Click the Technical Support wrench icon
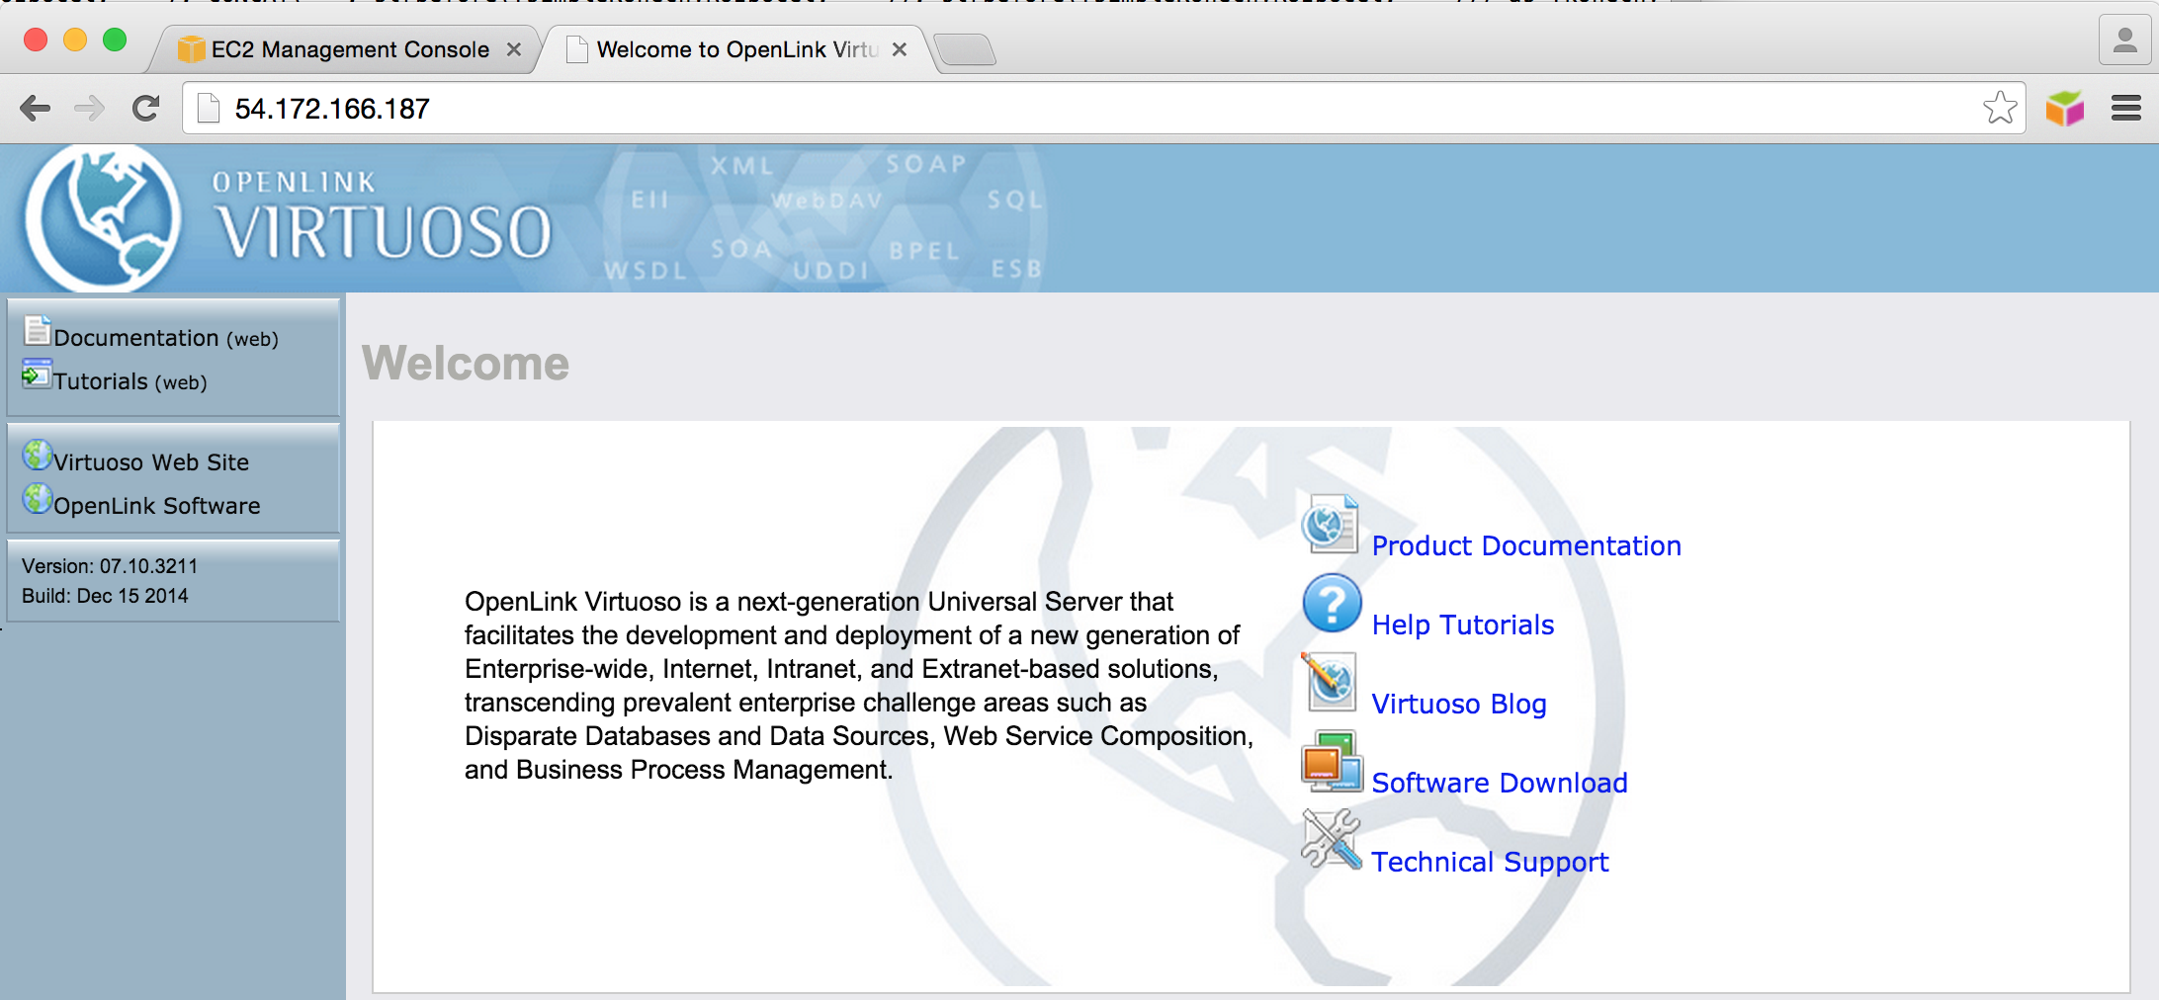The height and width of the screenshot is (1000, 2159). click(1331, 840)
